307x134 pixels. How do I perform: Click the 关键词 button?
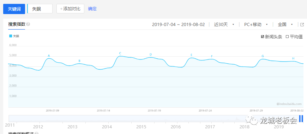pos(14,9)
